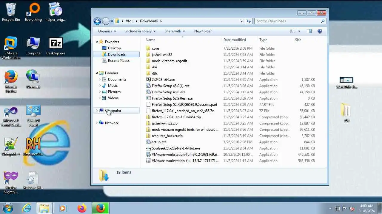The height and width of the screenshot is (214, 382).
Task: Open the Share with dropdown
Action: tap(175, 31)
